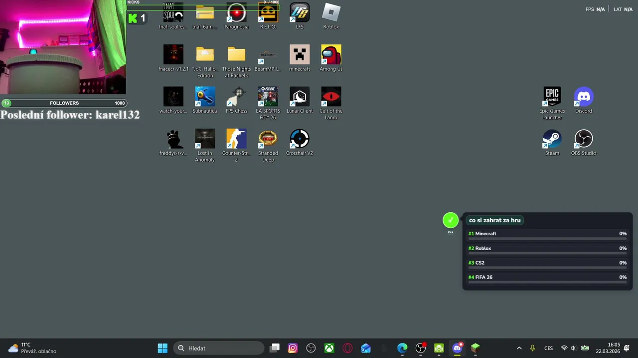This screenshot has height=358, width=638.
Task: Open the TJoC Halloween Edition folder
Action: coord(205,62)
